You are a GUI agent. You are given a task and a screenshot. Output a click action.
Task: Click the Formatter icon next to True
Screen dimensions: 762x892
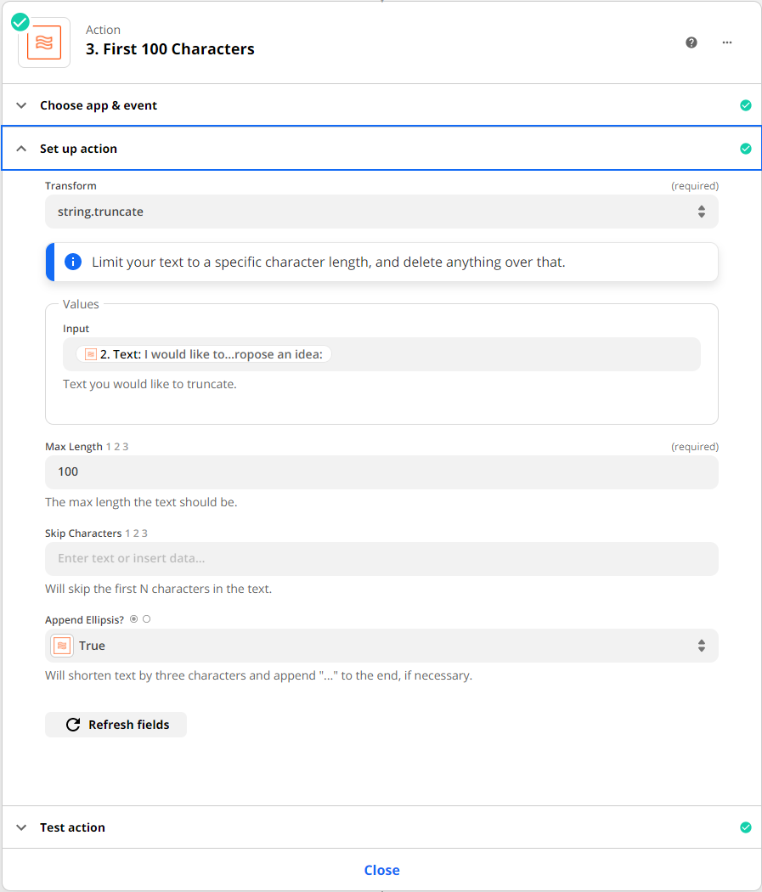tap(62, 646)
